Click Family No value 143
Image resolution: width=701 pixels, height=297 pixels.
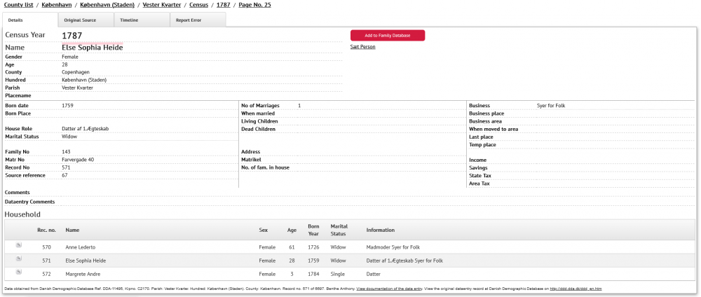click(66, 152)
